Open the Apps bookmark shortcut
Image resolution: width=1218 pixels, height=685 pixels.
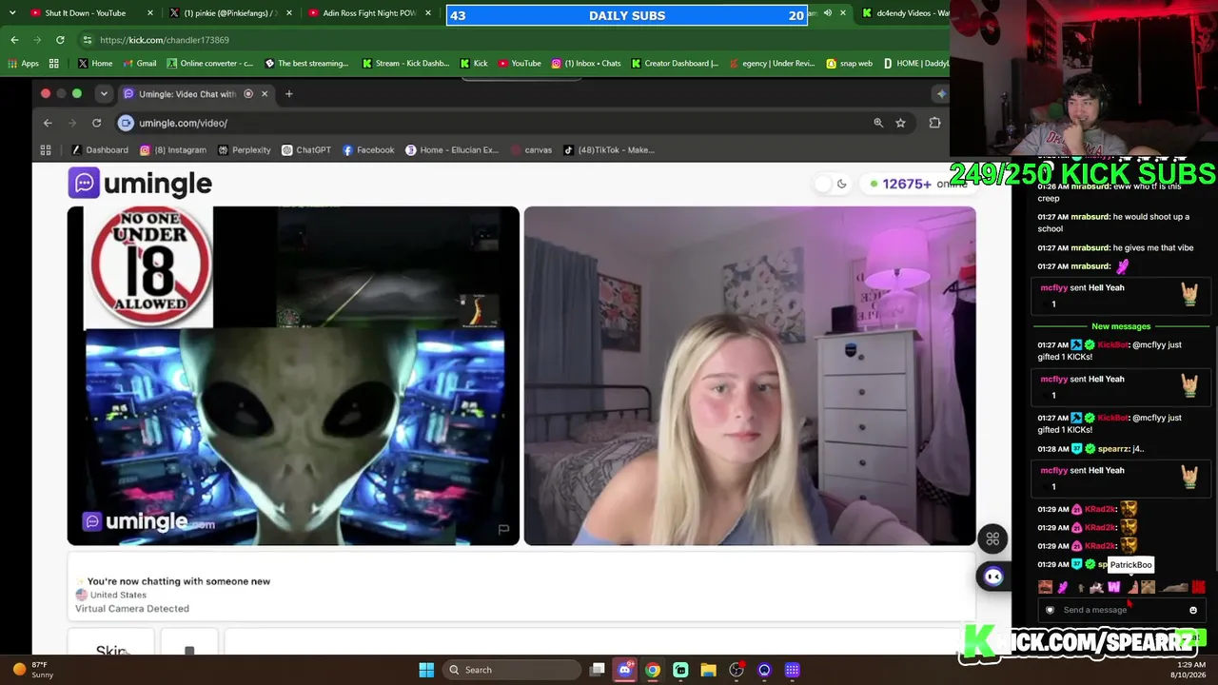pos(24,64)
